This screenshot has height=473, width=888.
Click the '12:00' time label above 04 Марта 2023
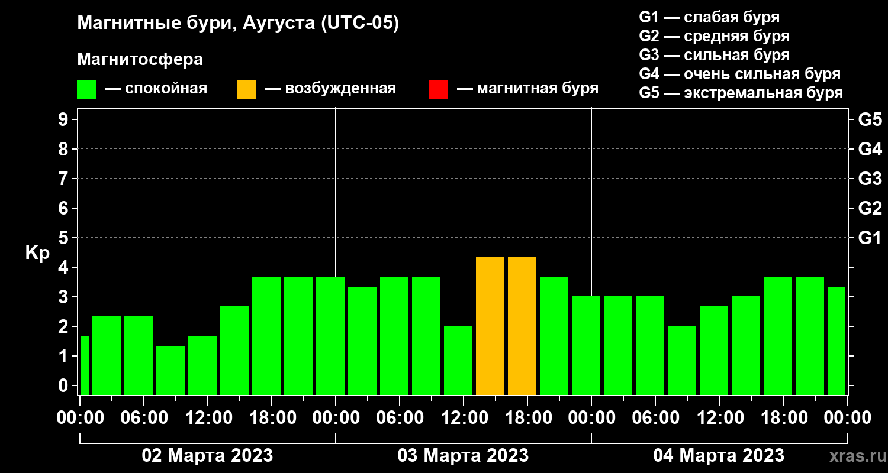coord(719,418)
